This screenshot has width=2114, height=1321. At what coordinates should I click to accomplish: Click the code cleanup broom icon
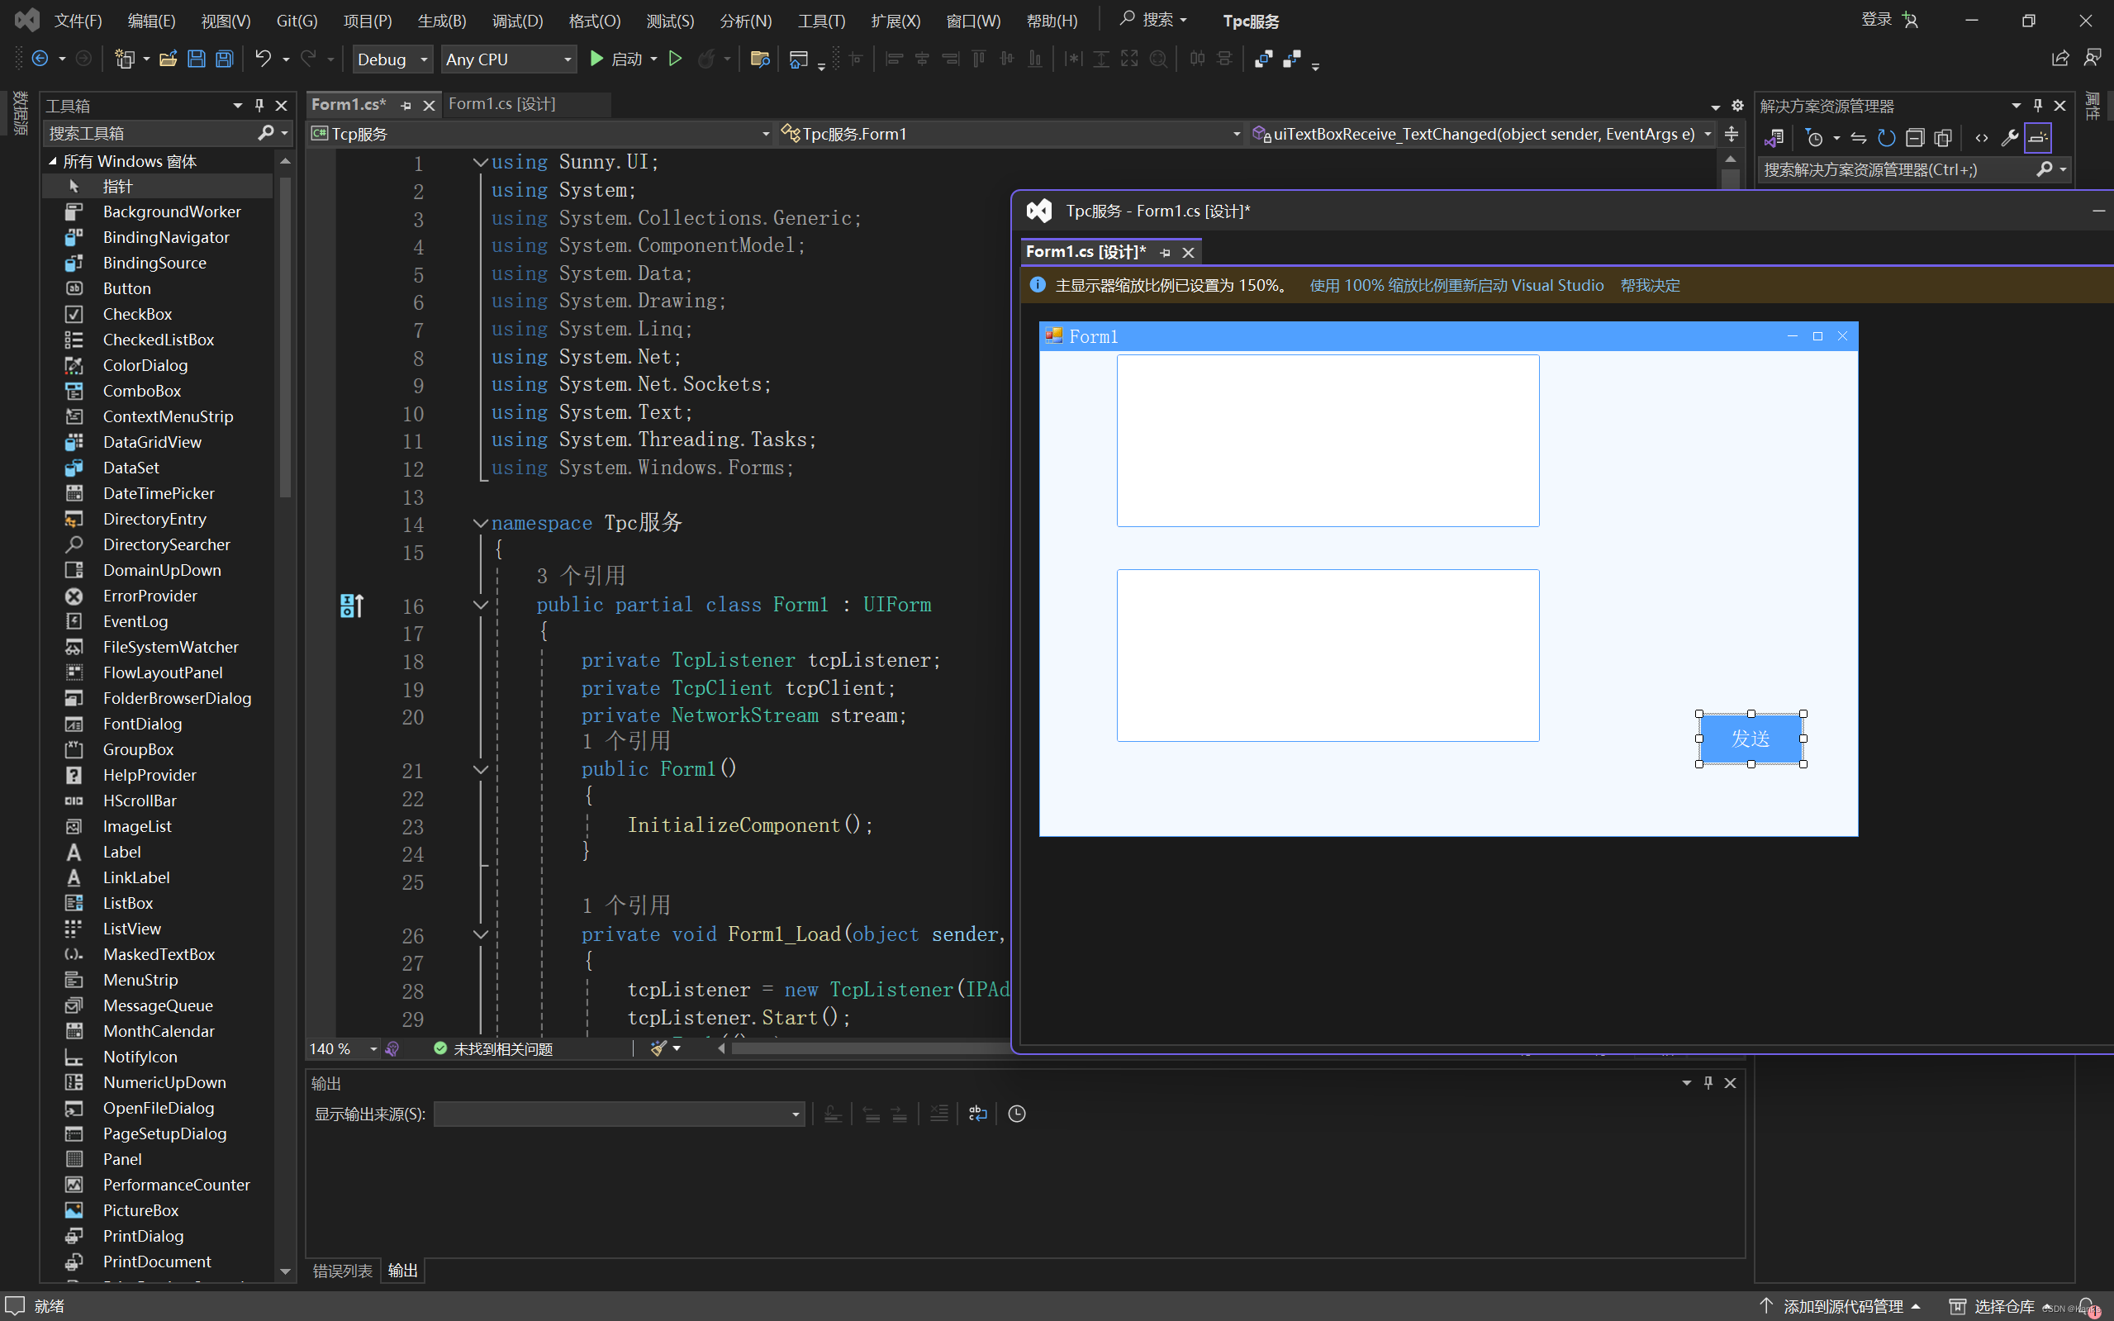pos(658,1048)
